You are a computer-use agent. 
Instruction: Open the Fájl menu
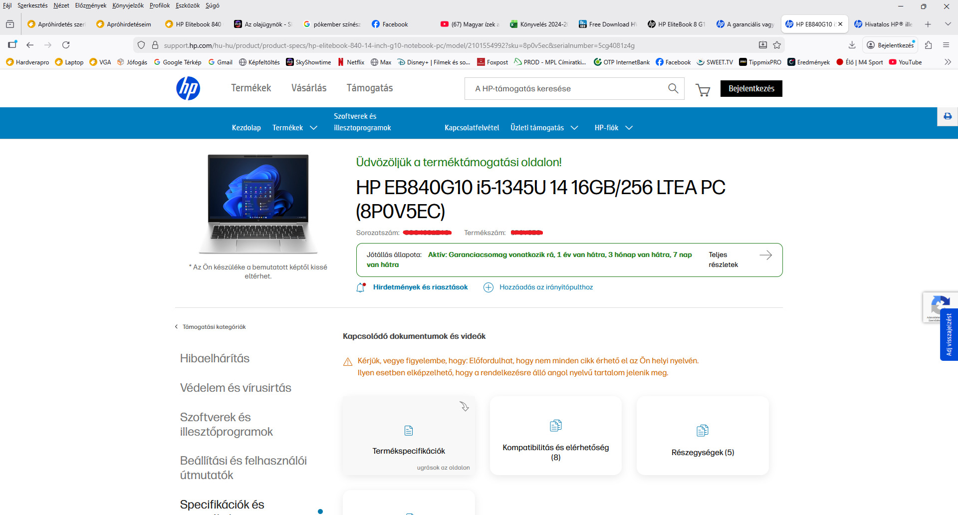pyautogui.click(x=7, y=5)
